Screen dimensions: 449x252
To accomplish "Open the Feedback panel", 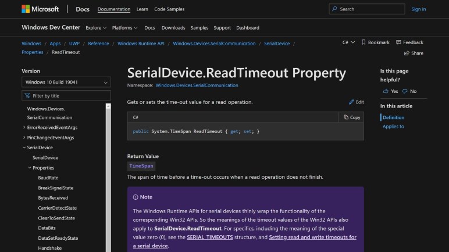I will click(x=409, y=42).
